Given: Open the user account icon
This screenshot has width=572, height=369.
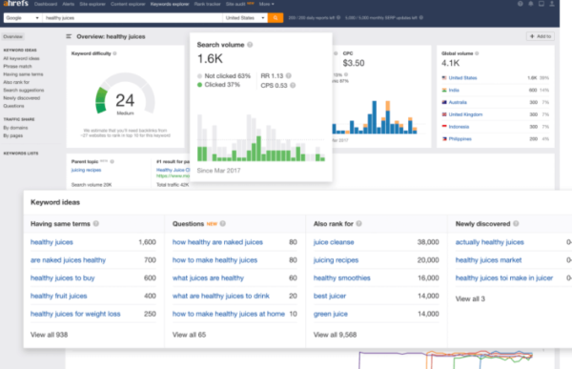Looking at the screenshot, I should (552, 4).
